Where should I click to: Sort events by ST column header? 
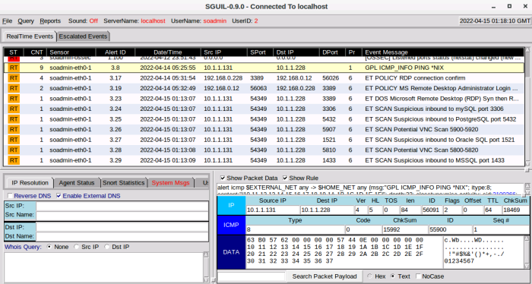click(14, 52)
